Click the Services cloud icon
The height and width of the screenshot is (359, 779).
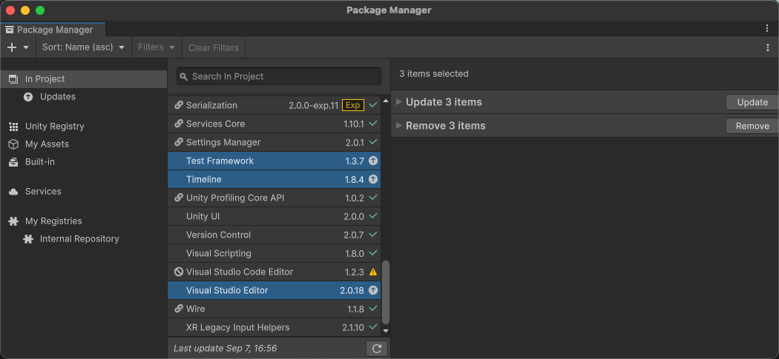[13, 192]
